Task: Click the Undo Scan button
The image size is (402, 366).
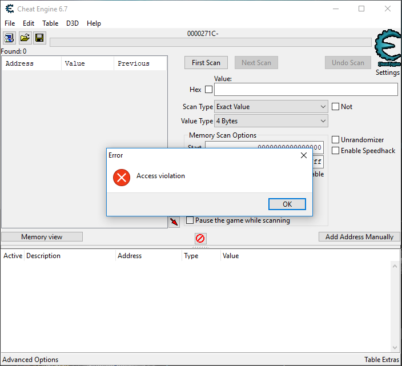Action: (348, 63)
